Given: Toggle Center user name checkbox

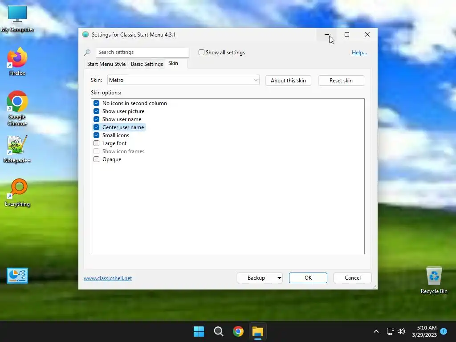Looking at the screenshot, I should coord(96,127).
